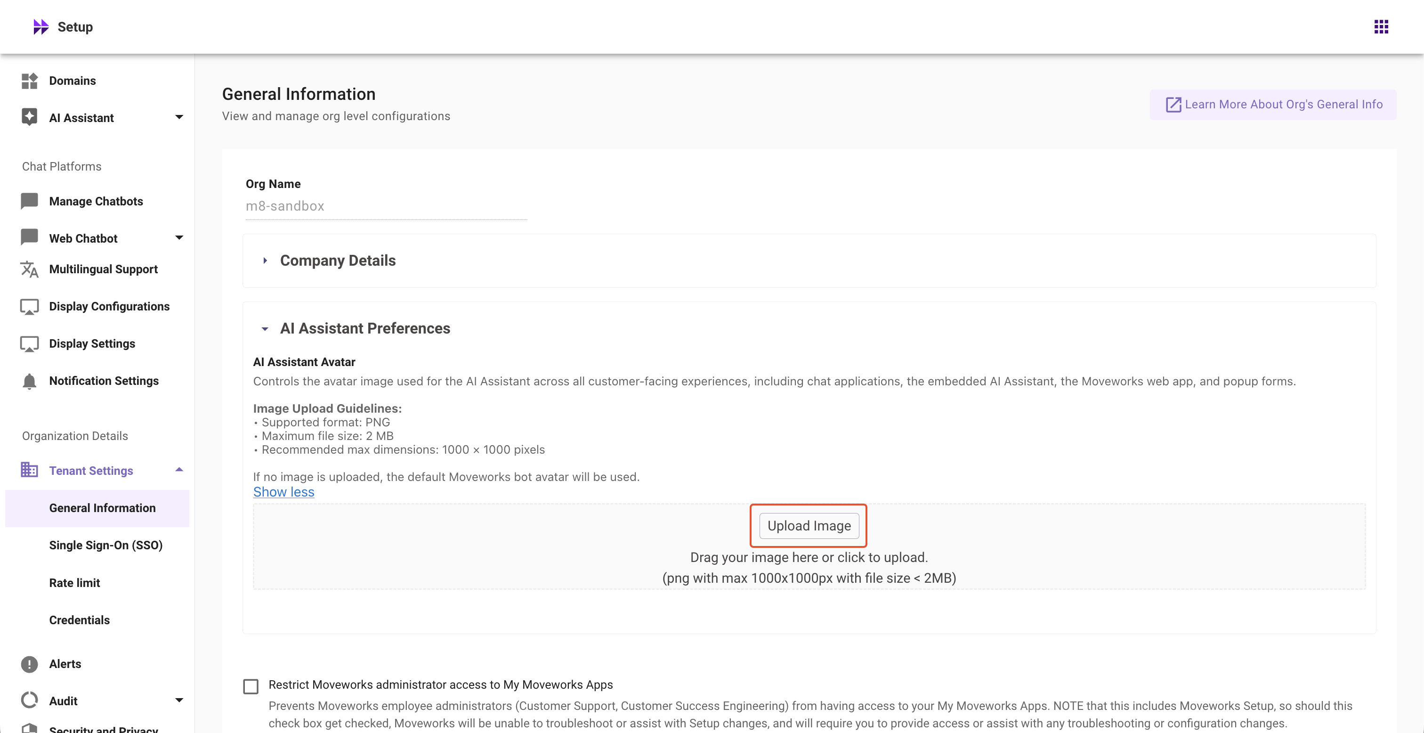Expand the Web Chatbot sidebar dropdown

[179, 238]
